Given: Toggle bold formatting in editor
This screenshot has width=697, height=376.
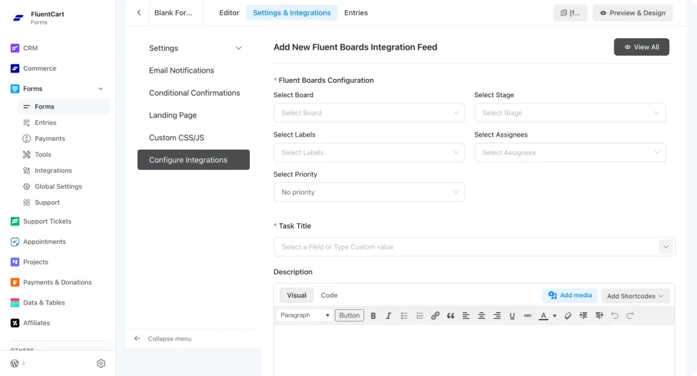Looking at the screenshot, I should tap(373, 315).
